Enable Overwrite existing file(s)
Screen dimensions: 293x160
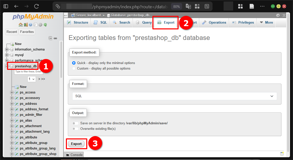click(x=75, y=128)
